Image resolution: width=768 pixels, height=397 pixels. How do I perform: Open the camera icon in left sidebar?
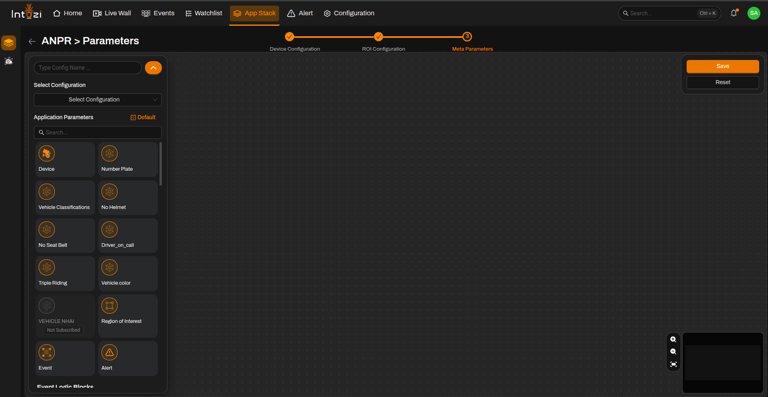pyautogui.click(x=9, y=61)
